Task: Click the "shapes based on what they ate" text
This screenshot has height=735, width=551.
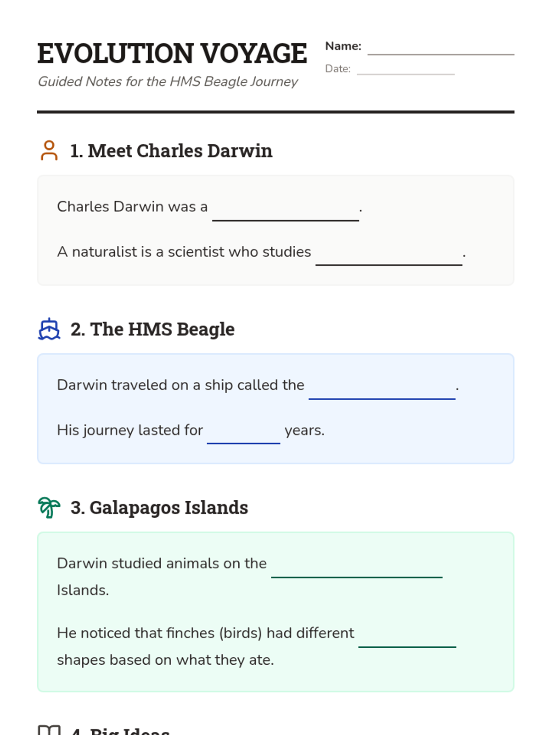Action: (x=165, y=660)
